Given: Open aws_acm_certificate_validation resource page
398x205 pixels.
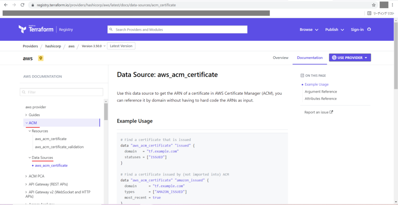Looking at the screenshot, I should click(x=59, y=147).
